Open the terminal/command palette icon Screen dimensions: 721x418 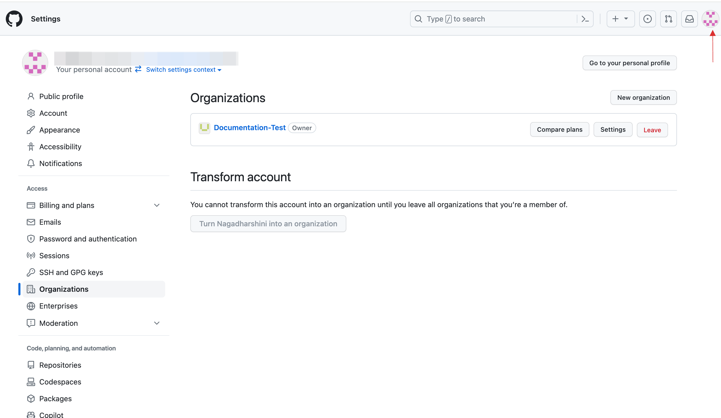tap(586, 19)
